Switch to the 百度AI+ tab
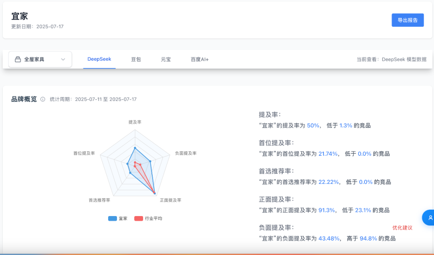Viewport: 434px width, 255px height. [200, 59]
